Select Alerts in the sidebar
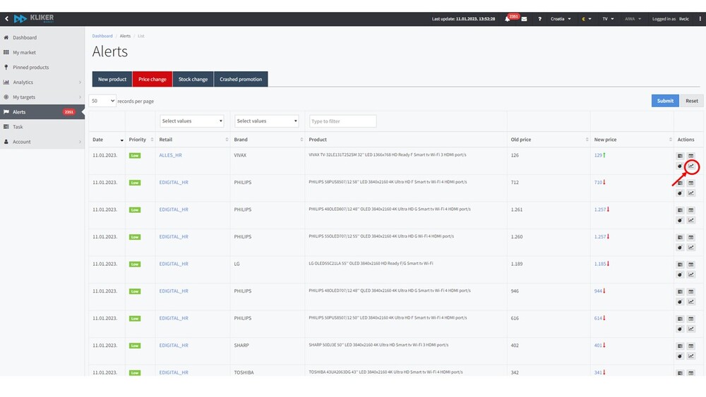Image resolution: width=706 pixels, height=397 pixels. click(x=42, y=112)
